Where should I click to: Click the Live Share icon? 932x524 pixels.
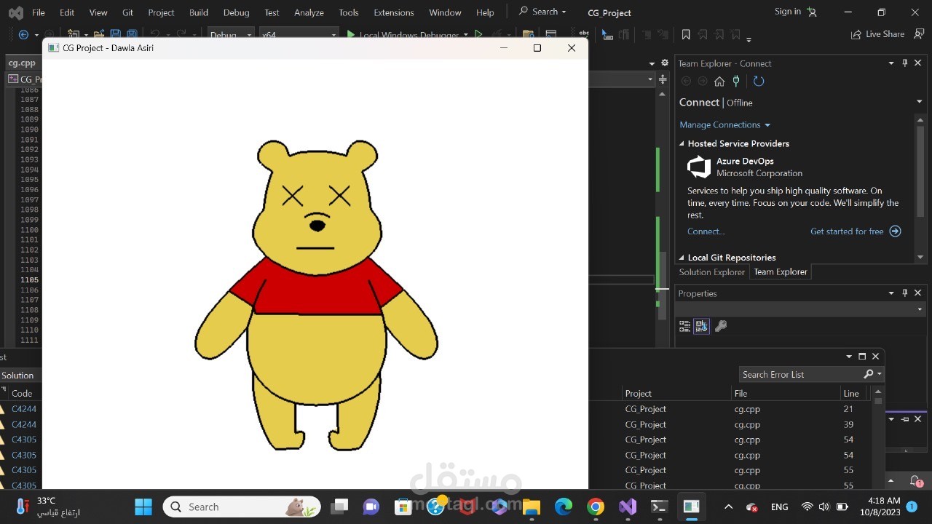[x=856, y=34]
